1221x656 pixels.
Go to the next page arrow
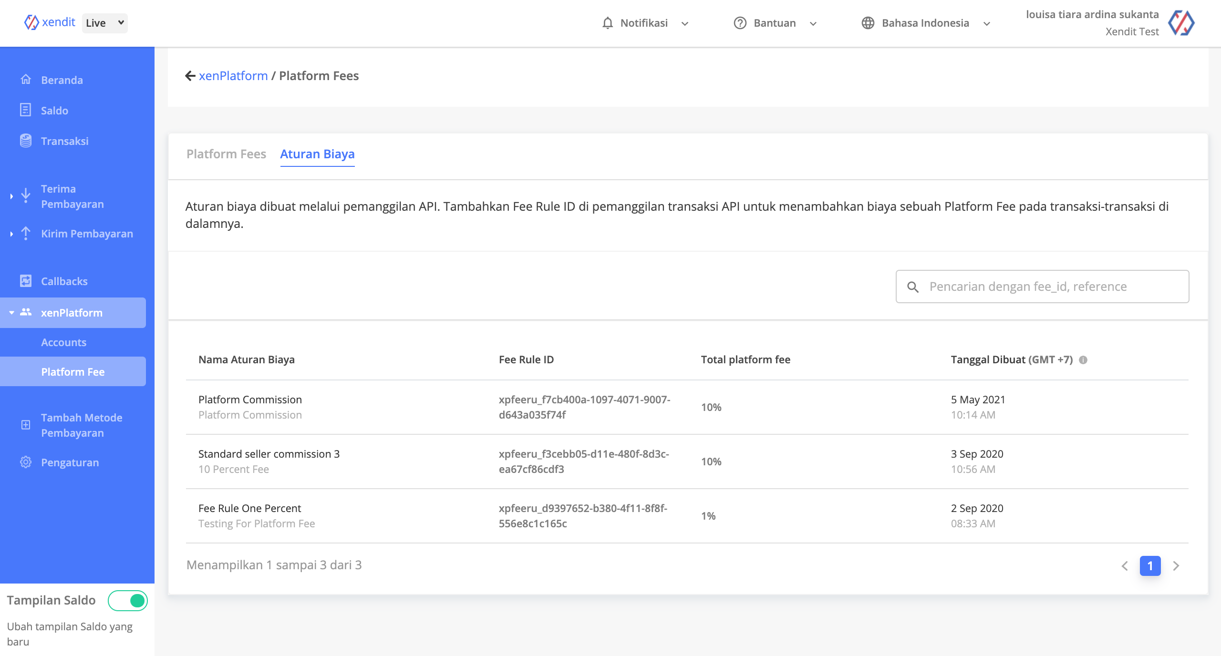(1176, 566)
